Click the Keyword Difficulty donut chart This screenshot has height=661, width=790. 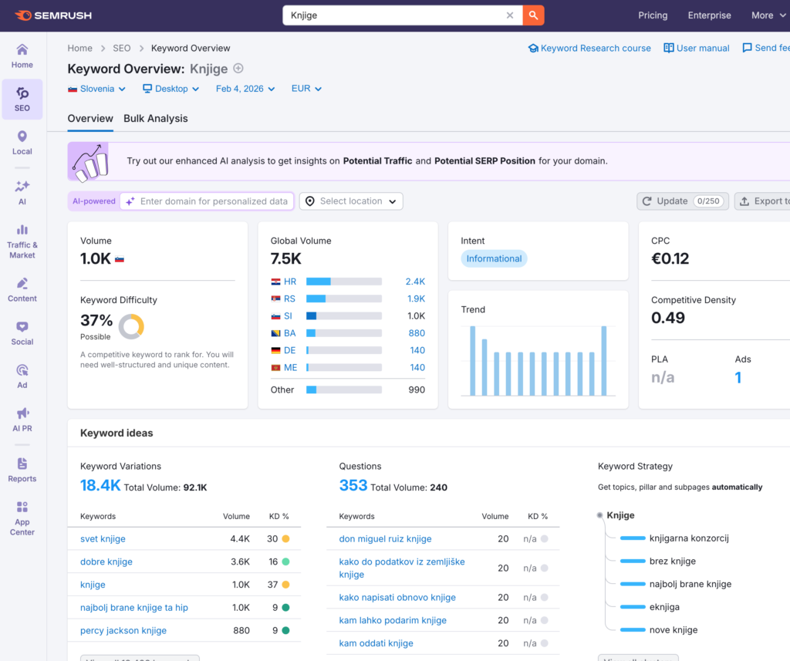click(x=131, y=326)
